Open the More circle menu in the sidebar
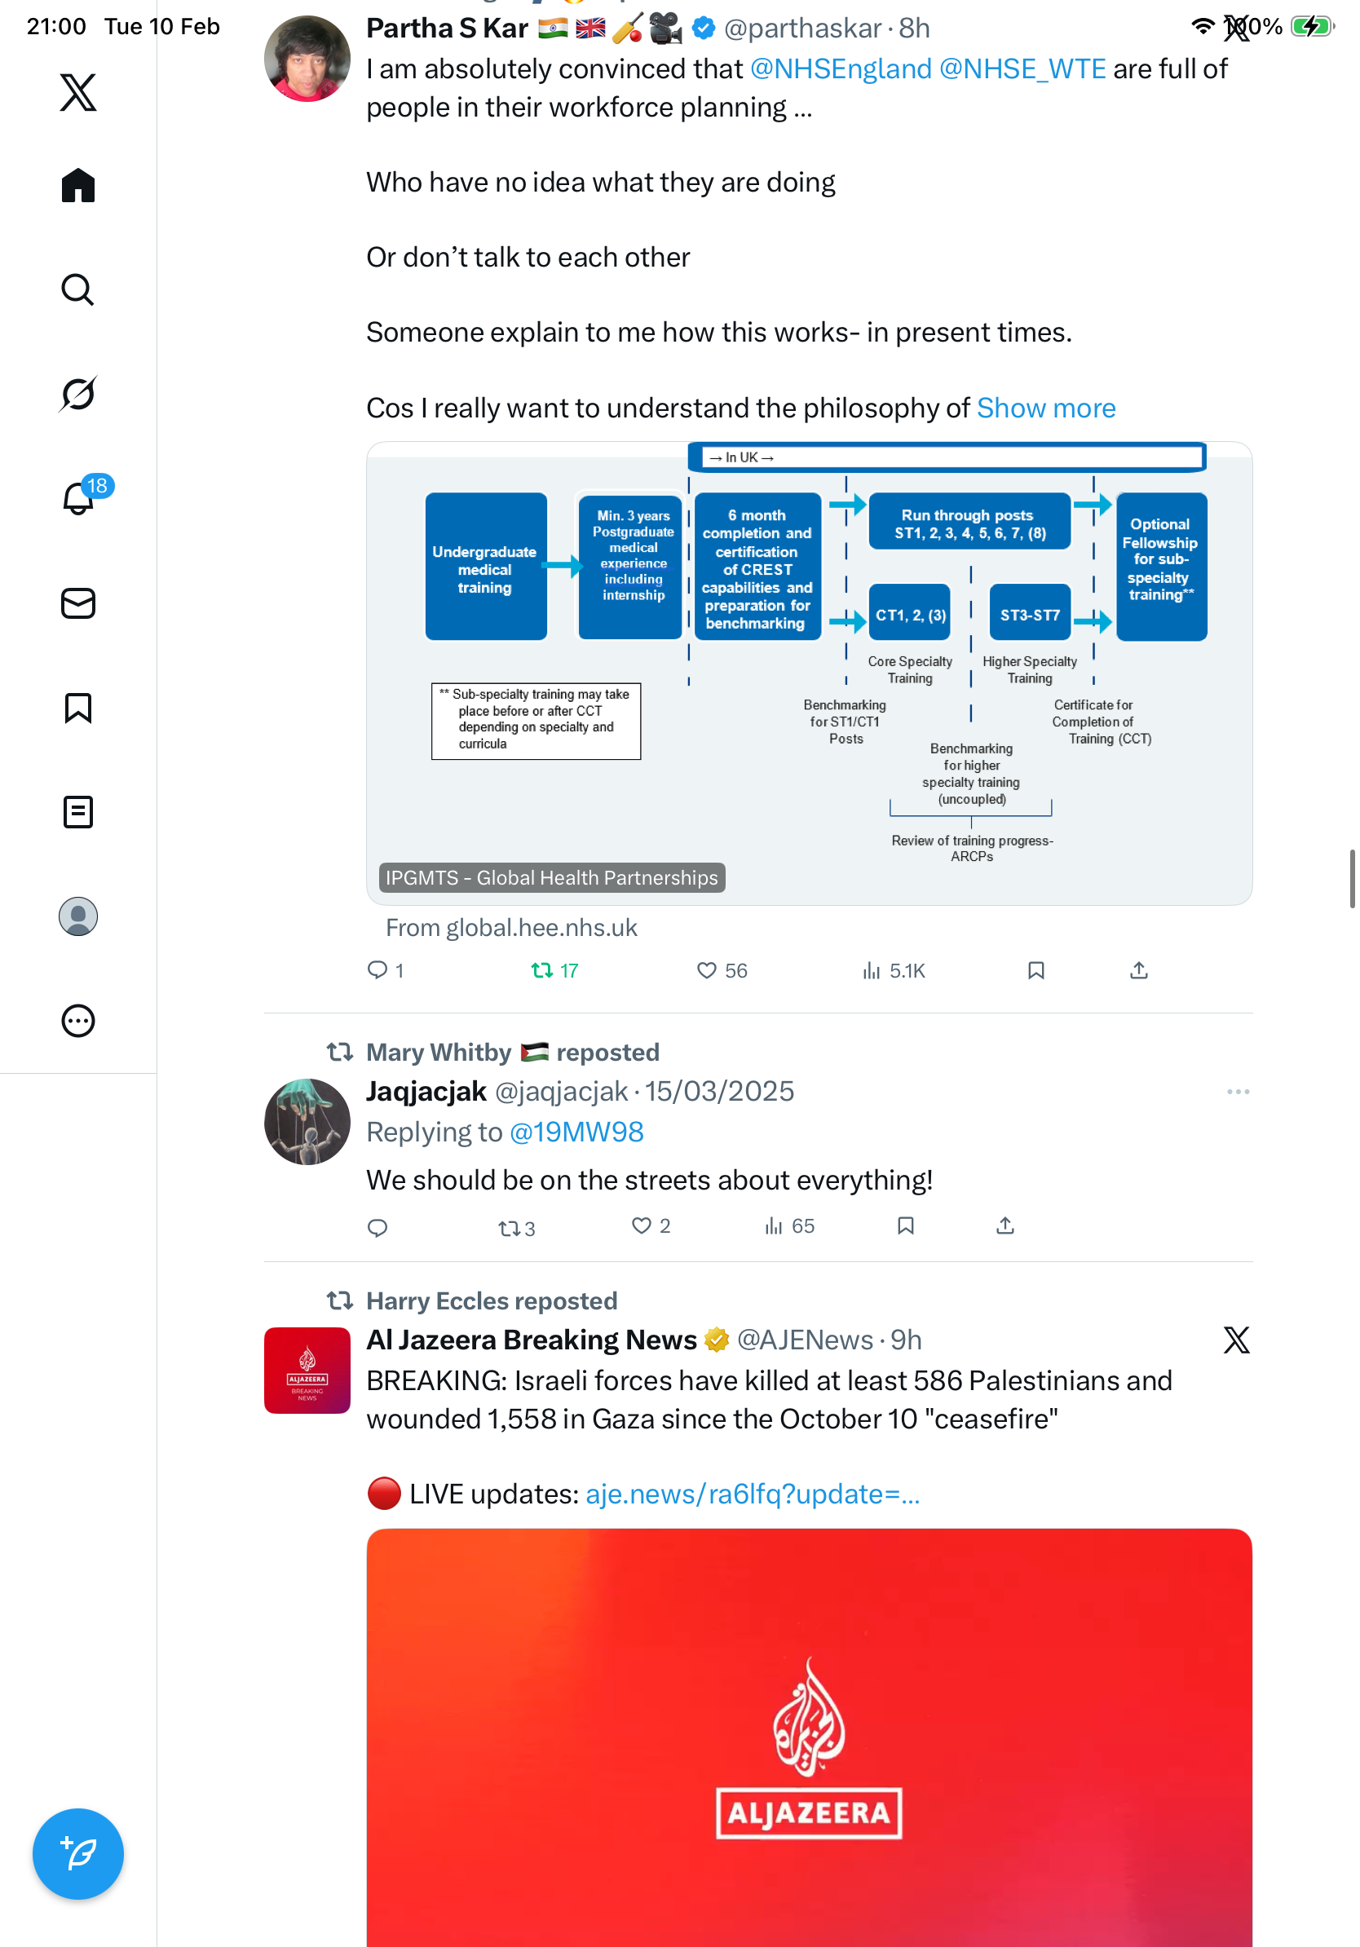 pos(78,1020)
